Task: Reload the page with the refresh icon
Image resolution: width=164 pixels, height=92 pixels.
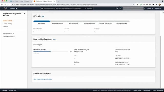Action: click(8, 5)
